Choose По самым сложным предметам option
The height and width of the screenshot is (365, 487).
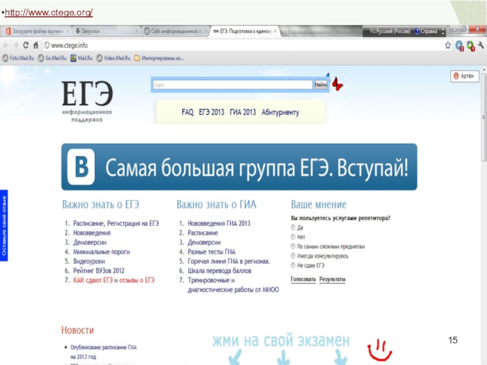pos(293,246)
